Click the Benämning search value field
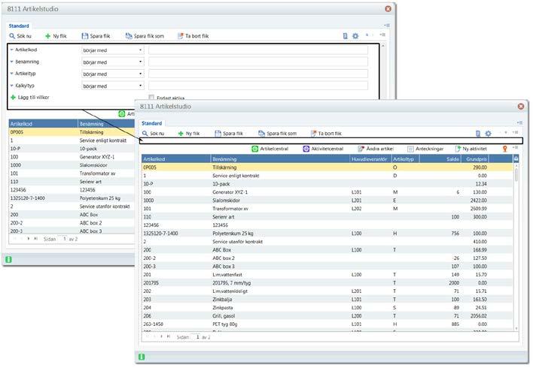This screenshot has width=533, height=368. tap(258, 62)
